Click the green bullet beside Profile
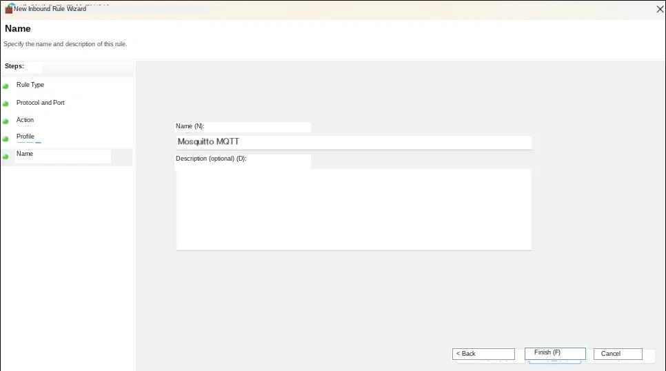The height and width of the screenshot is (371, 666). click(6, 139)
